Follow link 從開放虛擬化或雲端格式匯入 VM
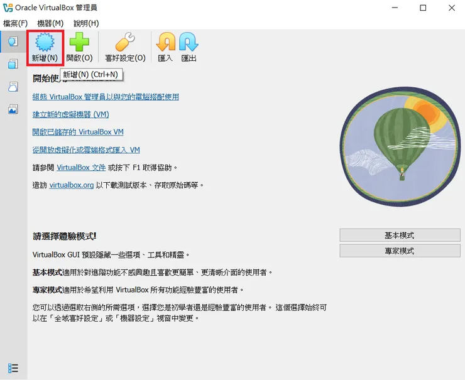 click(86, 150)
